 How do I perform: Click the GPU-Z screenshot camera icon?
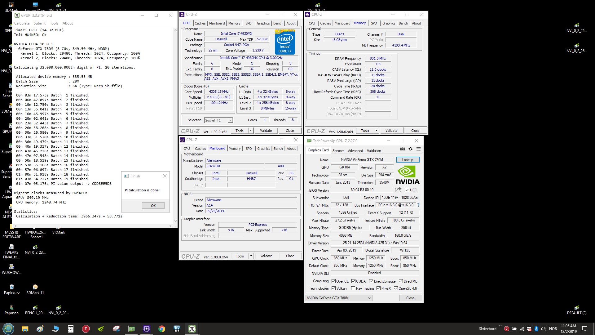pyautogui.click(x=402, y=149)
